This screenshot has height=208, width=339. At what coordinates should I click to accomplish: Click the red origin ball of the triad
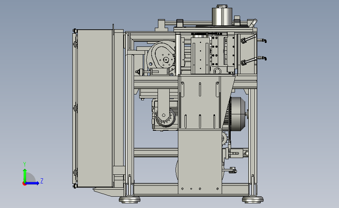click(x=24, y=184)
